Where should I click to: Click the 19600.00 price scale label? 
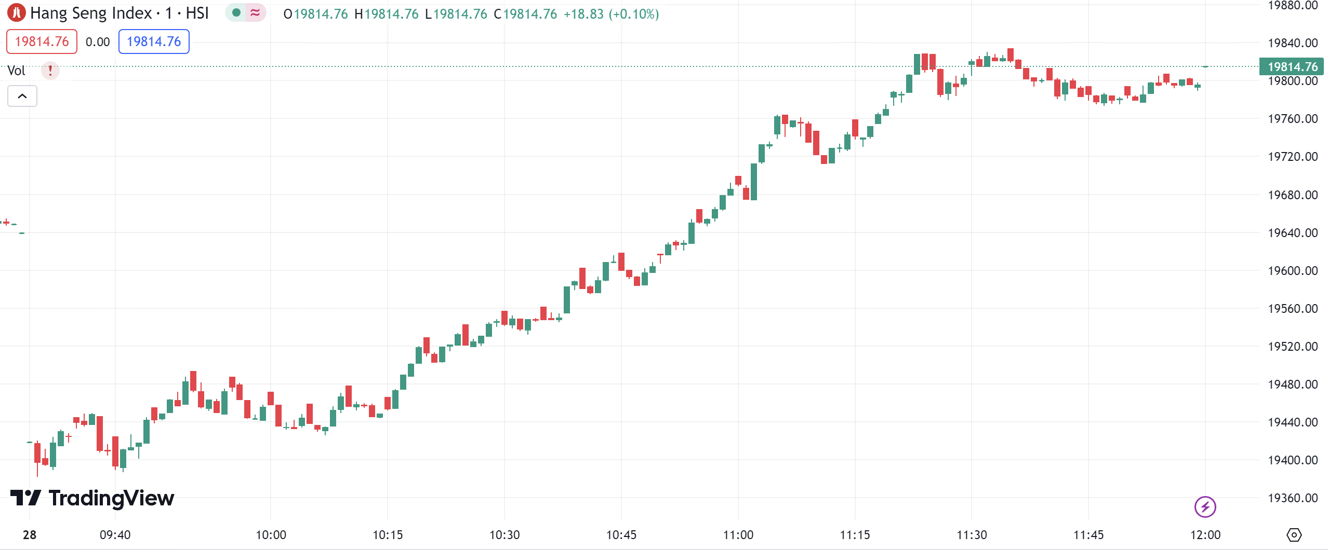pyautogui.click(x=1293, y=270)
